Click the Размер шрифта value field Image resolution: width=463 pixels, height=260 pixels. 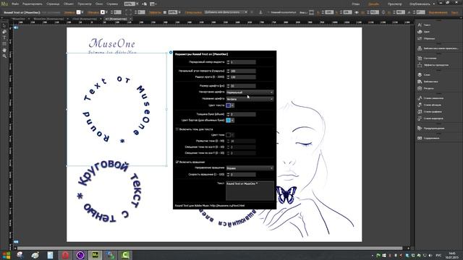pos(243,86)
